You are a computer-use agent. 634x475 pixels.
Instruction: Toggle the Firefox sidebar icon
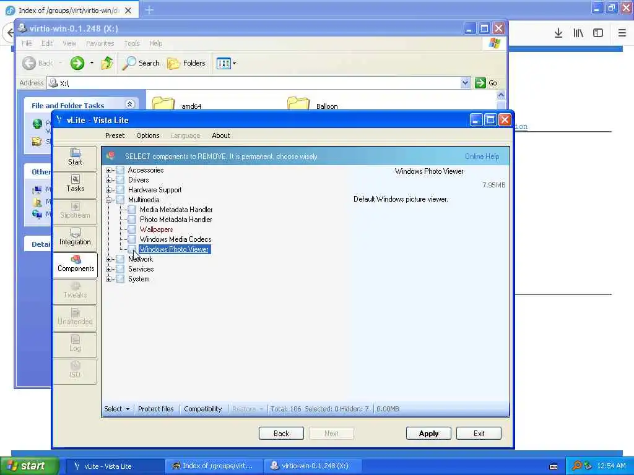pyautogui.click(x=598, y=33)
